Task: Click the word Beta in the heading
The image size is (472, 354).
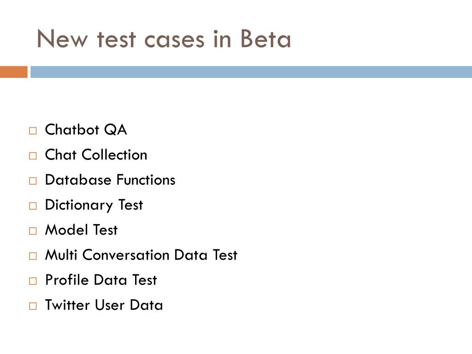Action: [x=266, y=39]
